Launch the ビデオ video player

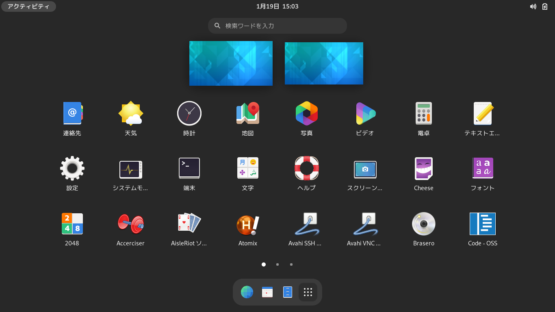(x=365, y=113)
